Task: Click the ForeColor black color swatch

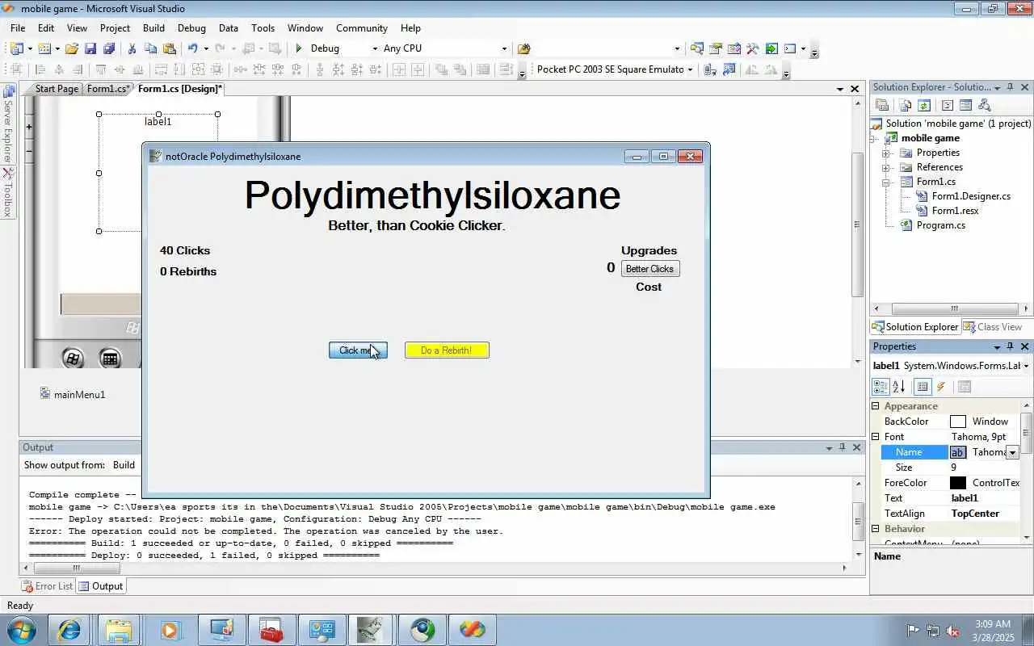Action: [x=958, y=483]
